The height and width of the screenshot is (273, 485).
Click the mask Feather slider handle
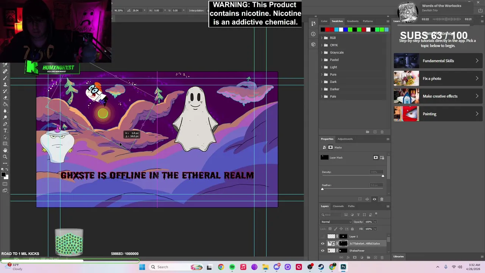coord(322,189)
